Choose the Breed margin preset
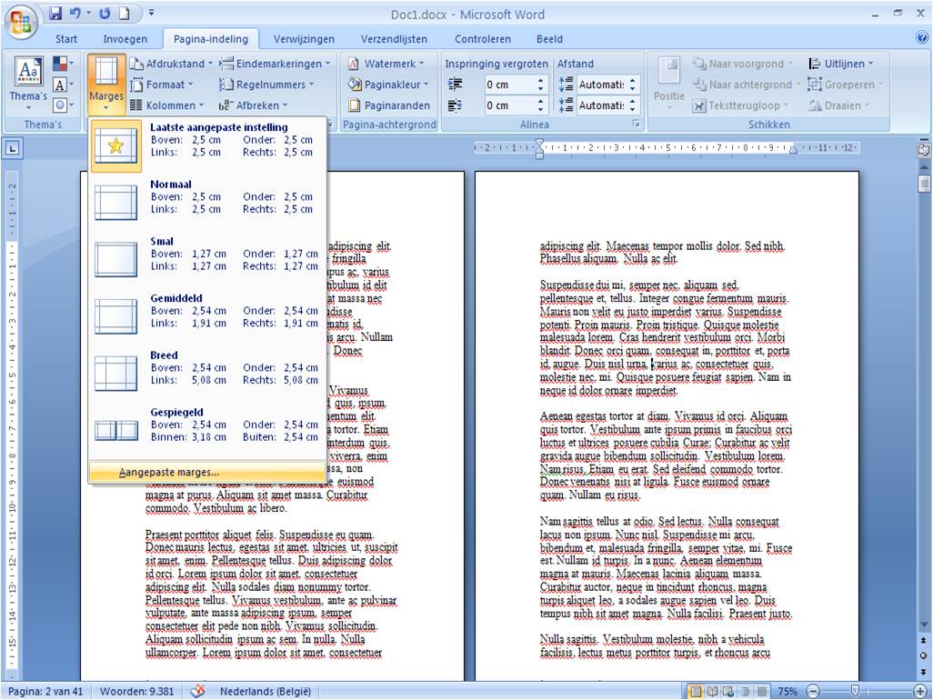Viewport: 933px width, 700px height. click(x=207, y=373)
